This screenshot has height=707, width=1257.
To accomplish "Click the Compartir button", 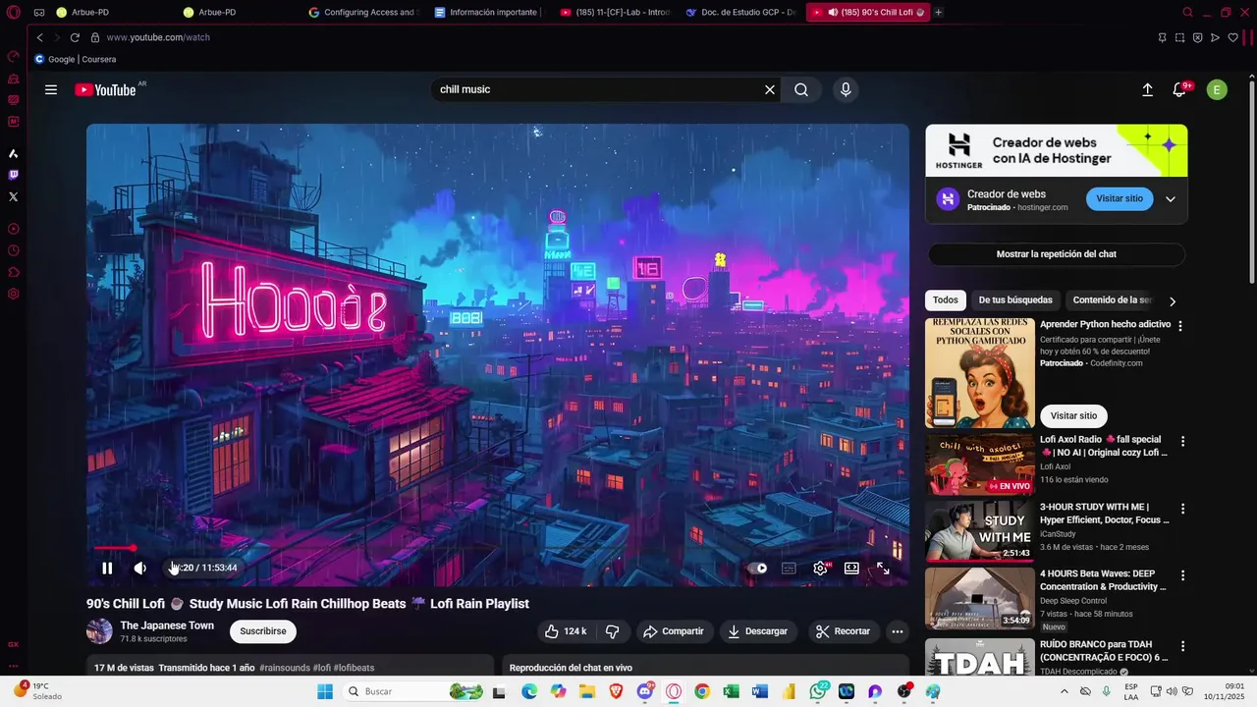I will click(x=674, y=631).
